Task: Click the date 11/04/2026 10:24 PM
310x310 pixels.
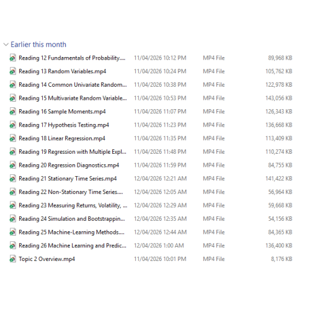Action: tap(160, 71)
